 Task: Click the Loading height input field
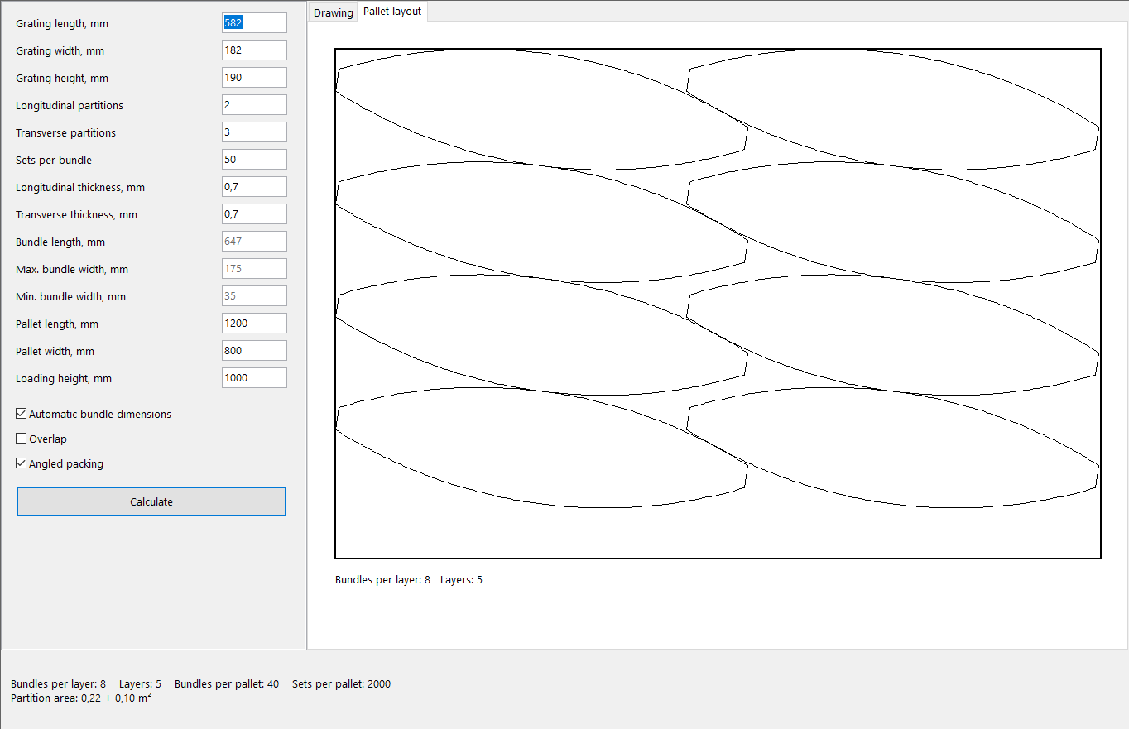(254, 378)
